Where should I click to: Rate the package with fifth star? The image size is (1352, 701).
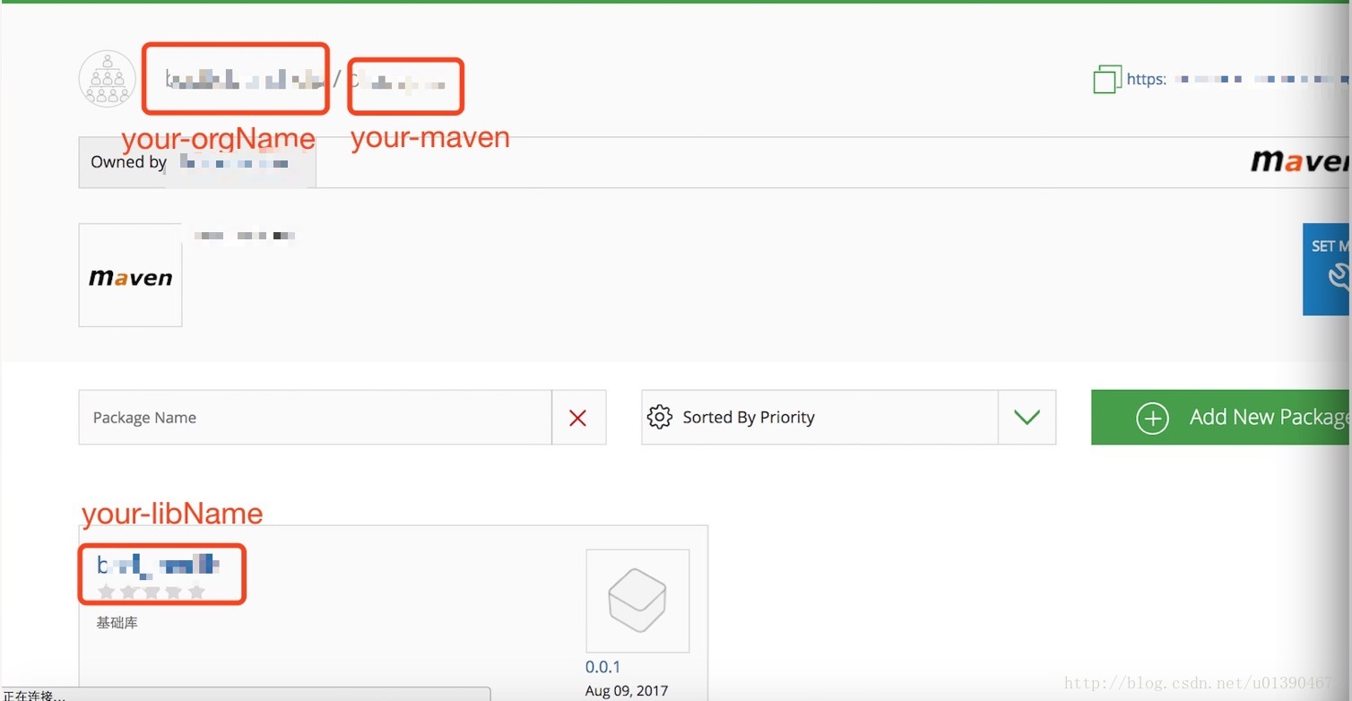[197, 592]
